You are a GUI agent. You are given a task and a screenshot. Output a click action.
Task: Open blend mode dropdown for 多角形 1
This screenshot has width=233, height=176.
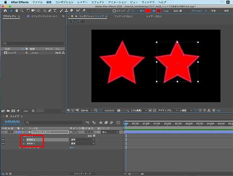[83, 144]
